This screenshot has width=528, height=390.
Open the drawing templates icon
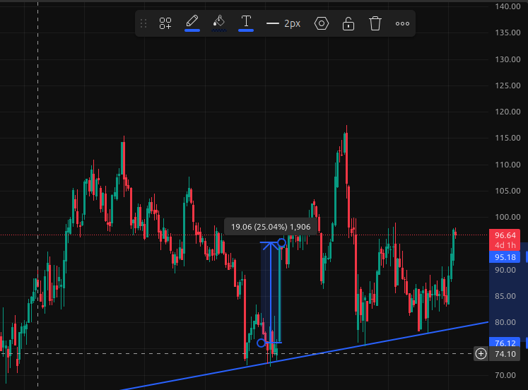(x=165, y=23)
